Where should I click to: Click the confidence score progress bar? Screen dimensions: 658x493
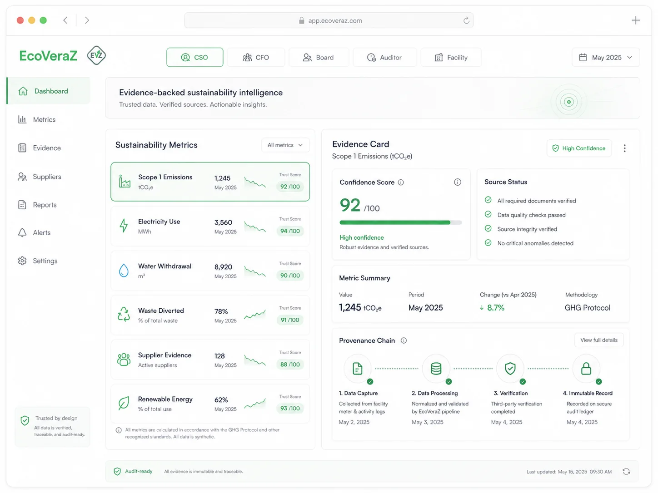400,222
